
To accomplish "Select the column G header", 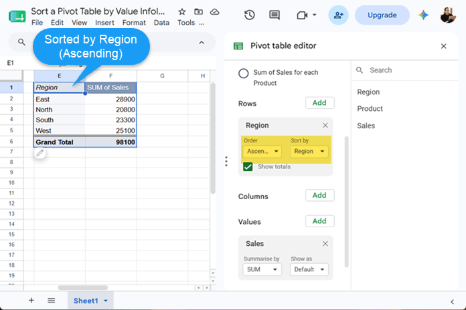I will click(x=162, y=76).
